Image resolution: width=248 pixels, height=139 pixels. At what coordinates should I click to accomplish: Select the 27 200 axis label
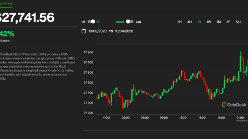pyautogui.click(x=89, y=113)
